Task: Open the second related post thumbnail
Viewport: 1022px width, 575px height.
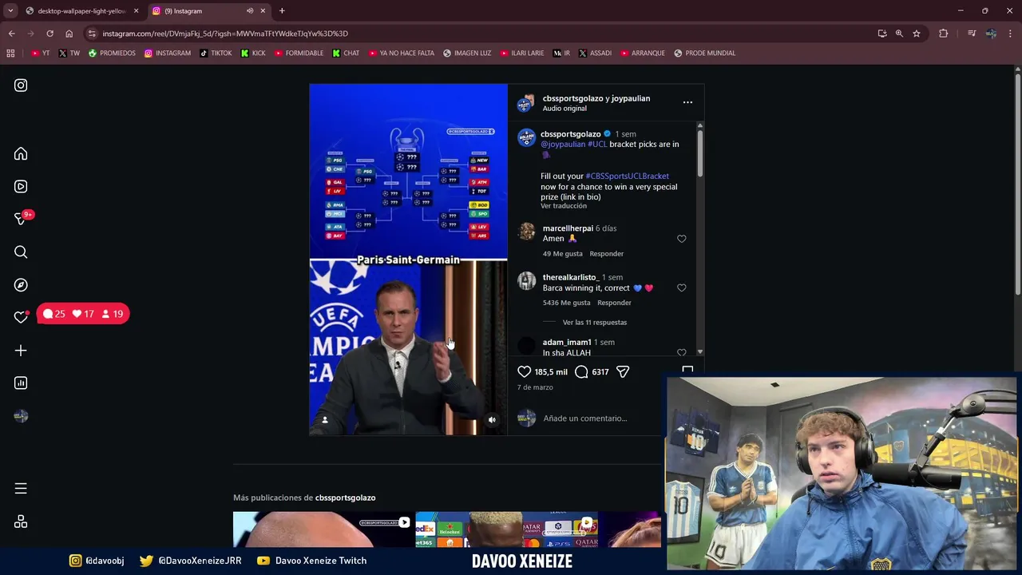Action: pyautogui.click(x=507, y=529)
